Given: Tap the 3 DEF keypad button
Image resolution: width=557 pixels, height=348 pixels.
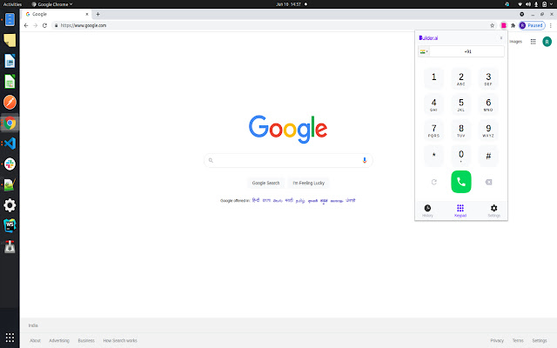Looking at the screenshot, I should coord(488,78).
